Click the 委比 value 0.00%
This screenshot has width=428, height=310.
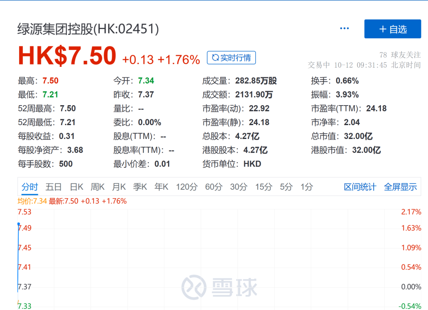tap(150, 122)
